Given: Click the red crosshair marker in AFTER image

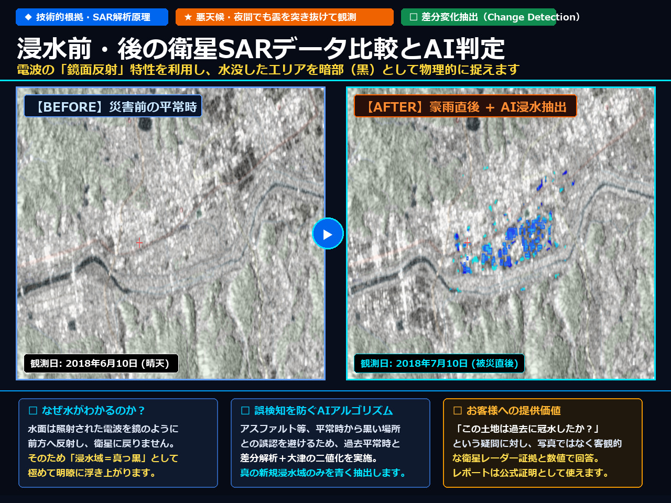Looking at the screenshot, I should pos(468,242).
